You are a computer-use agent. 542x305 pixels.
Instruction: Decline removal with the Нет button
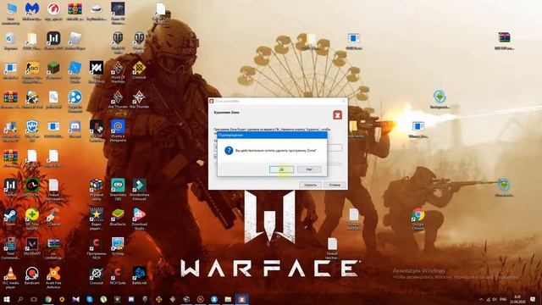coord(309,169)
